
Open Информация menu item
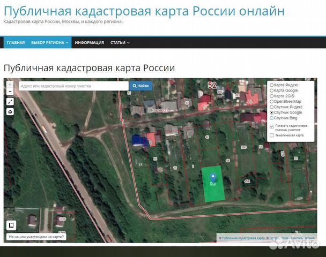click(x=89, y=42)
